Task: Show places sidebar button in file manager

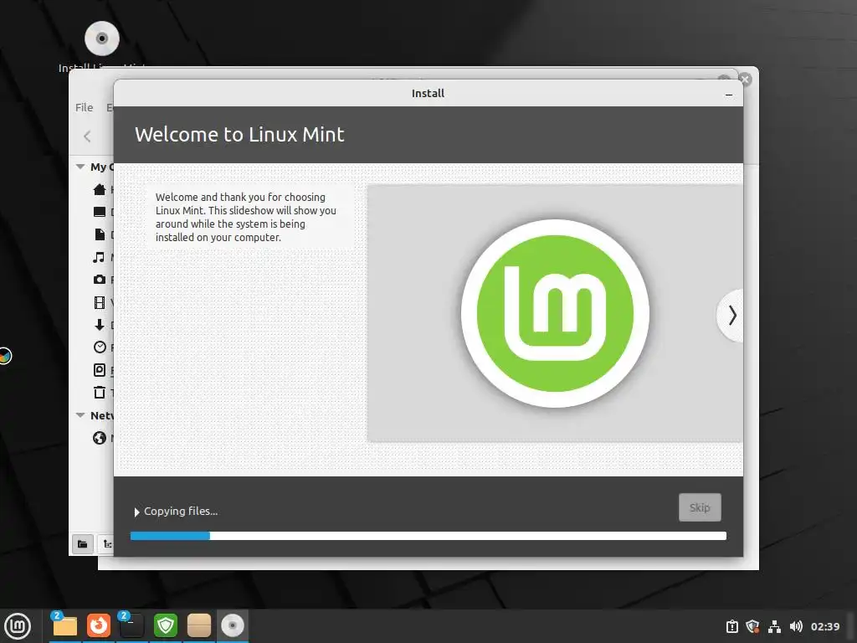Action: tap(83, 544)
